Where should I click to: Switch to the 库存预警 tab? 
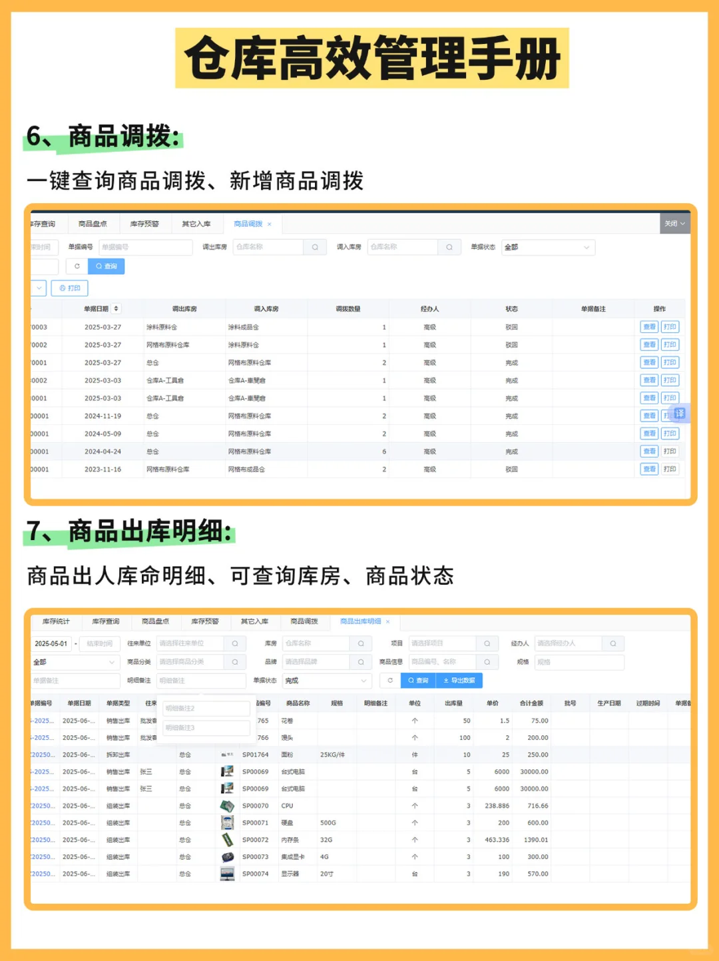pos(144,223)
